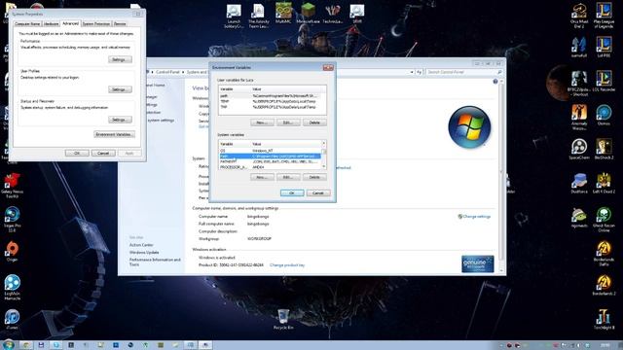Open the iTunes desktop shortcut
This screenshot has width=623, height=350.
(x=12, y=320)
